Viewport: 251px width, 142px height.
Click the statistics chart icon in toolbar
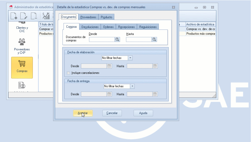[x=46, y=16]
